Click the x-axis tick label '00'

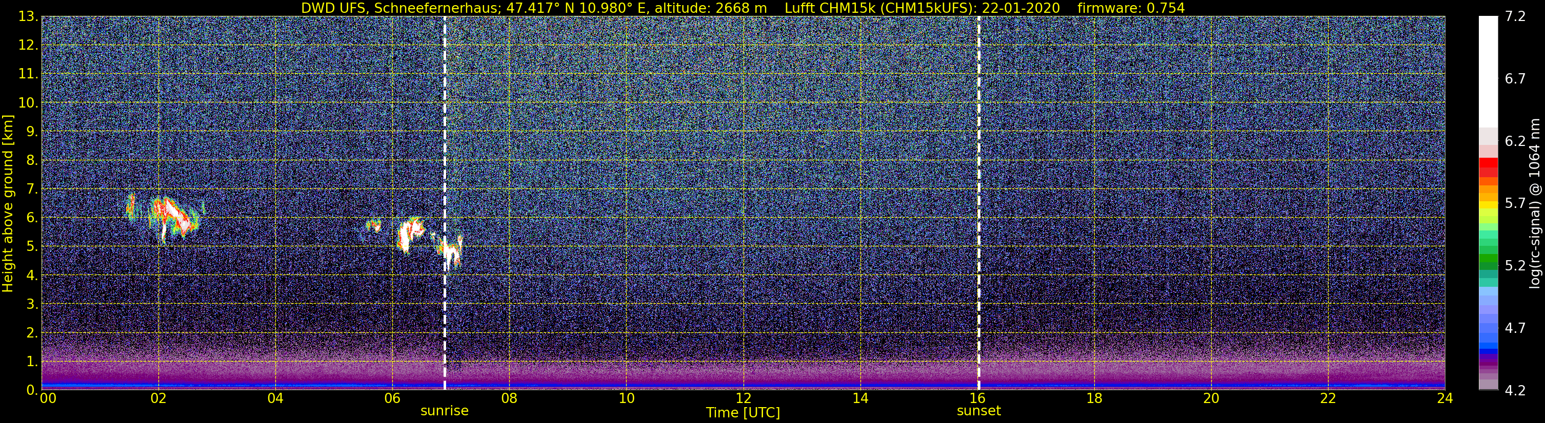(48, 398)
